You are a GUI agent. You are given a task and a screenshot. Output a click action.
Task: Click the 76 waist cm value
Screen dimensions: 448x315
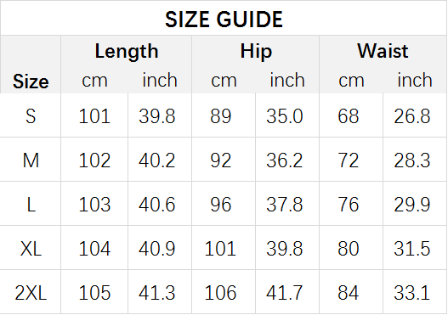coord(349,205)
